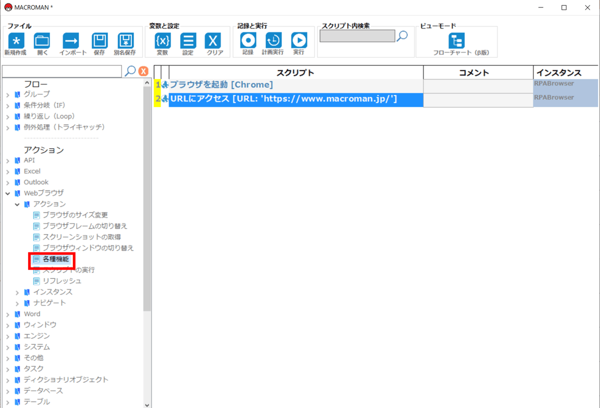Click line number 1 marker
This screenshot has width=600, height=408.
point(158,85)
